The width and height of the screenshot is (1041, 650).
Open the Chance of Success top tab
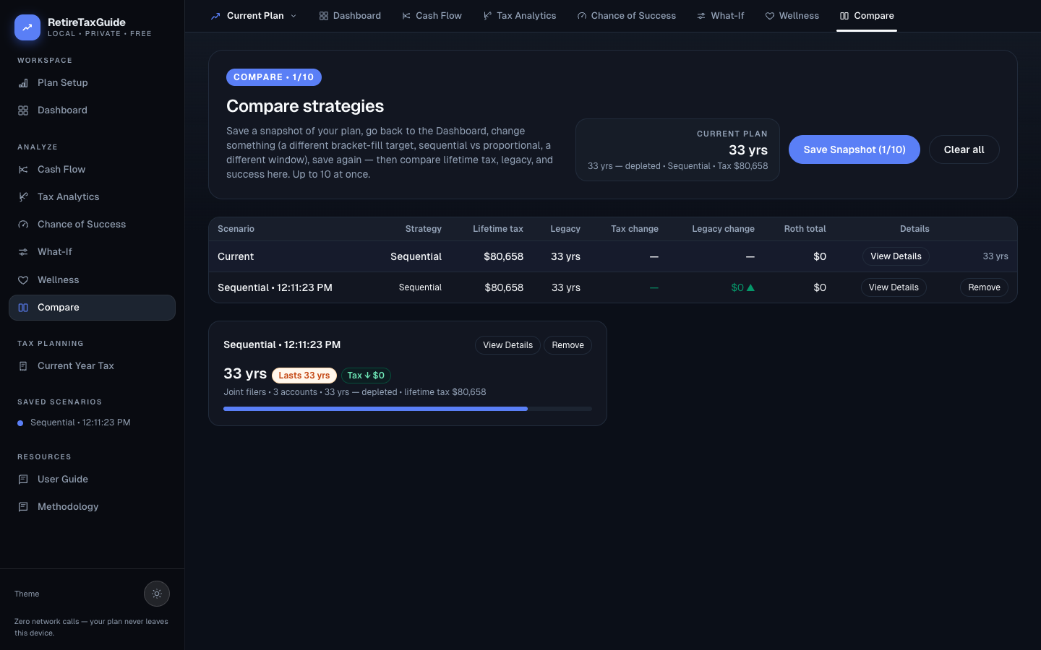626,16
